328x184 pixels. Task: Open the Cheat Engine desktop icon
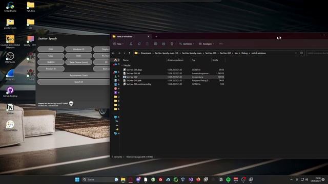10,7
